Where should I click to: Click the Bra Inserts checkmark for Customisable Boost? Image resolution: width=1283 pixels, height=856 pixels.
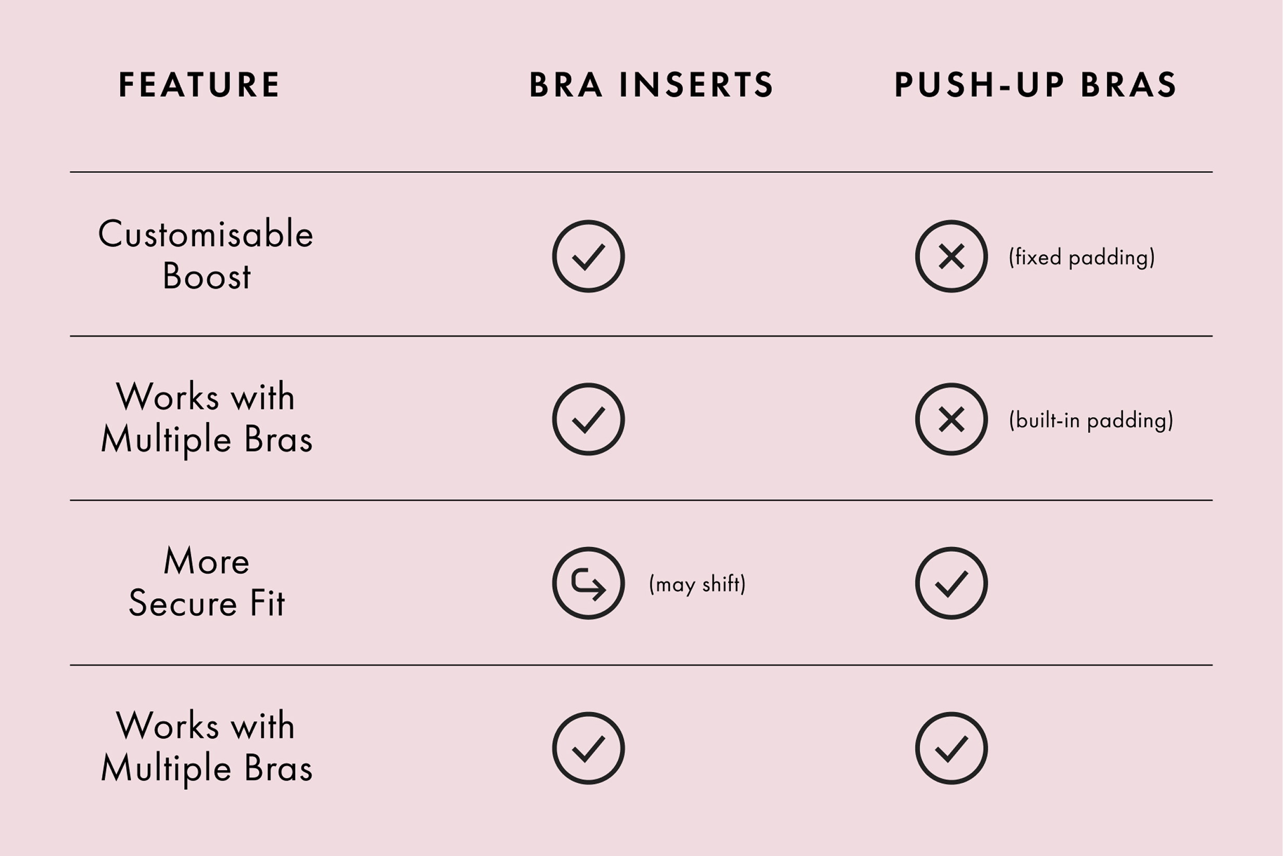pos(588,256)
